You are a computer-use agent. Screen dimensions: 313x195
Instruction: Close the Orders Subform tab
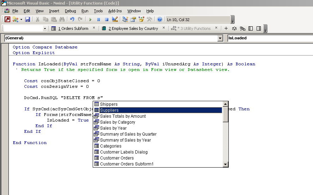point(94,28)
